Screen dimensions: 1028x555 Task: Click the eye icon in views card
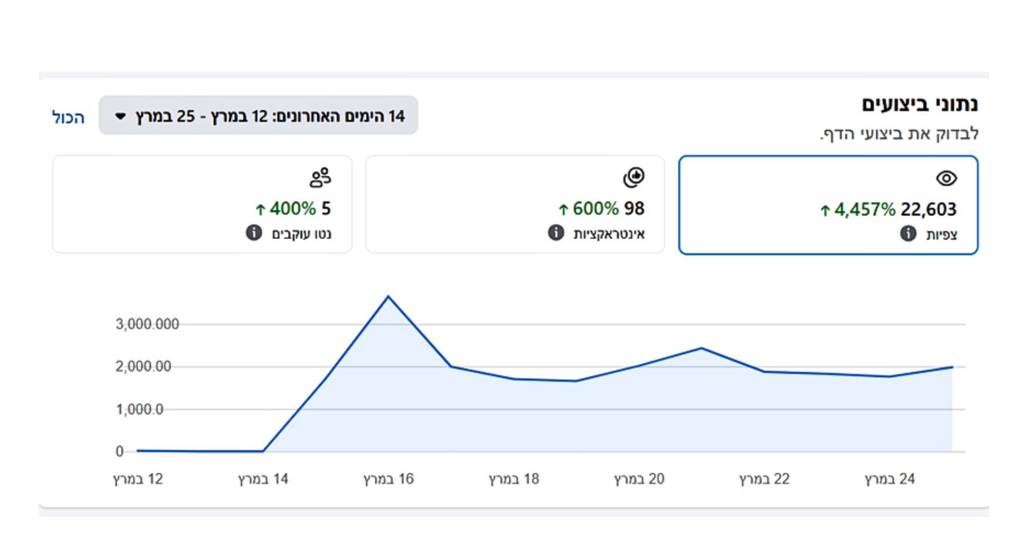tap(946, 178)
